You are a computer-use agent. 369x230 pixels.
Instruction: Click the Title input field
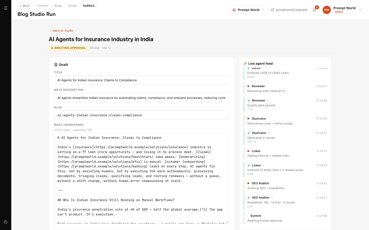click(141, 80)
